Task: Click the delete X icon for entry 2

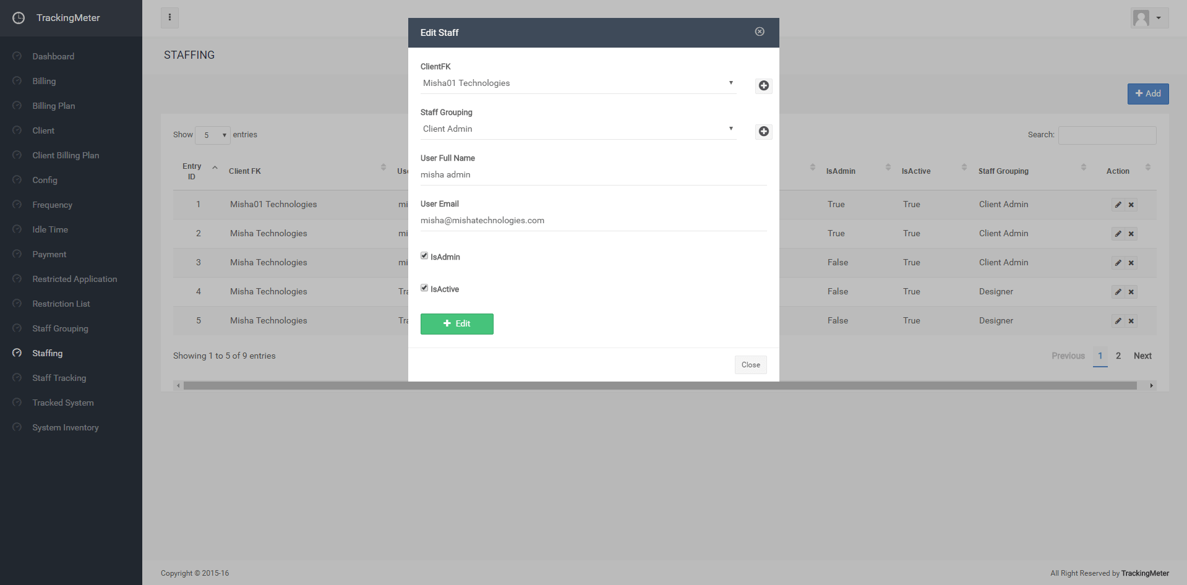Action: (1131, 234)
